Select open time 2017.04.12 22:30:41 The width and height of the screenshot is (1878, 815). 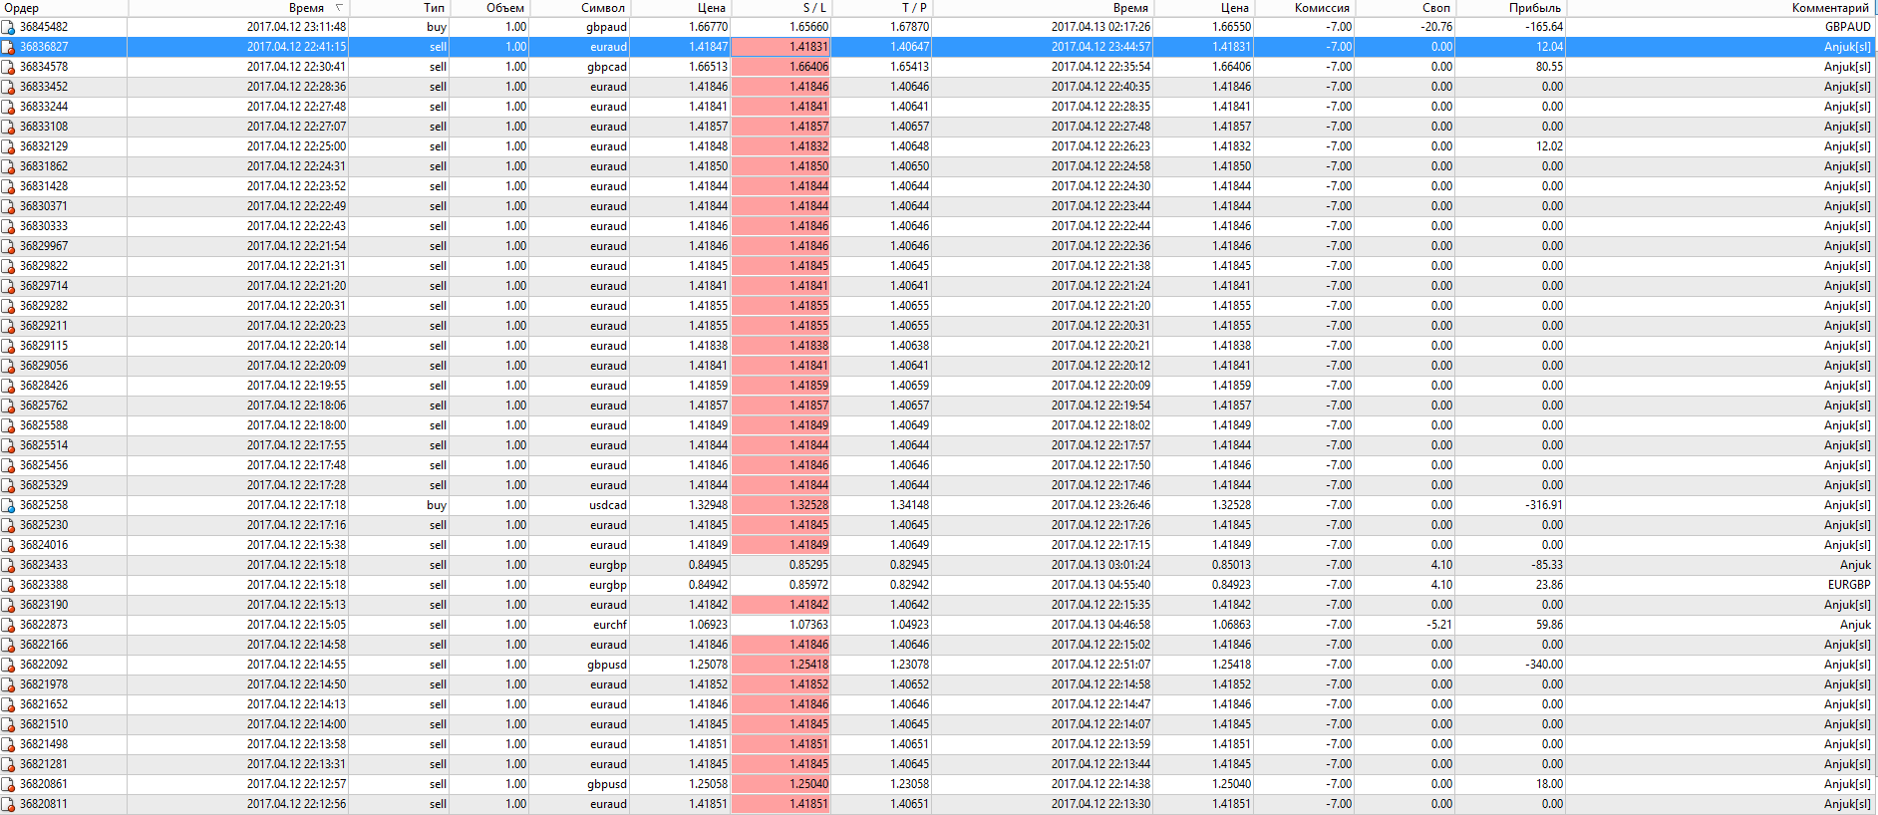point(296,67)
